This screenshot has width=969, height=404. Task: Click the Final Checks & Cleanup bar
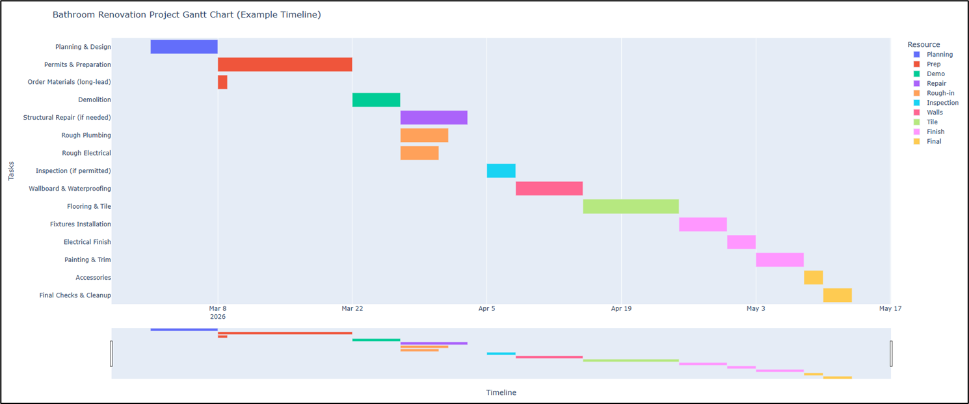837,295
